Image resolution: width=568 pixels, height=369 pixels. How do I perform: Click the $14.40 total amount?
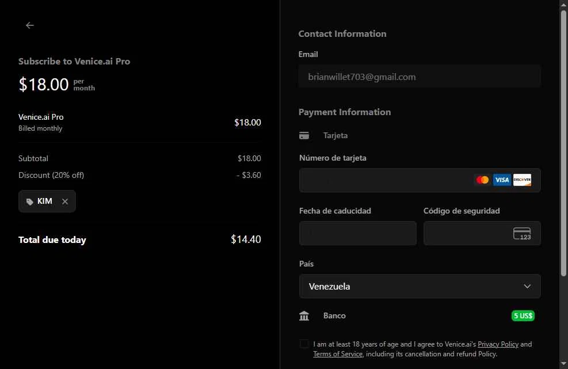click(246, 239)
